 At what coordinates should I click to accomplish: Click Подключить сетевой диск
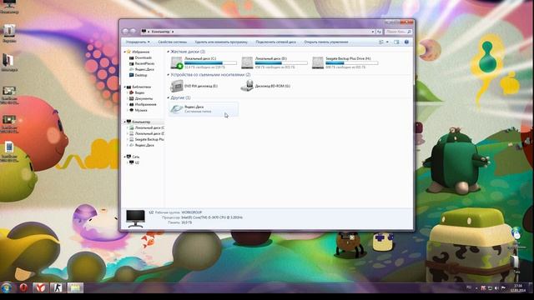275,42
